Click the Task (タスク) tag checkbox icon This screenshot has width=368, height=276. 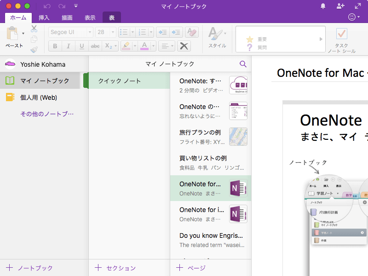[x=341, y=34]
